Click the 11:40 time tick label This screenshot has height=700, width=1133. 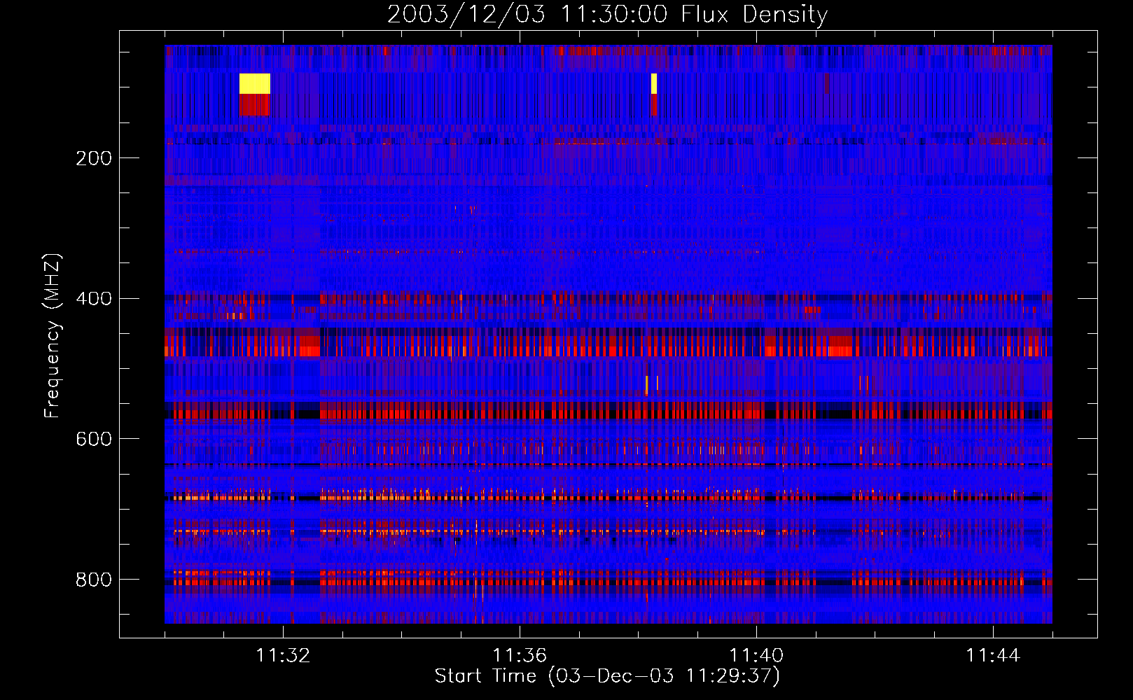point(756,656)
